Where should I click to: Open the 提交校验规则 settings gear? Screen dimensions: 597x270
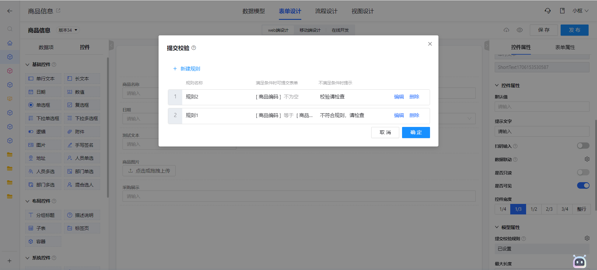pyautogui.click(x=587, y=238)
